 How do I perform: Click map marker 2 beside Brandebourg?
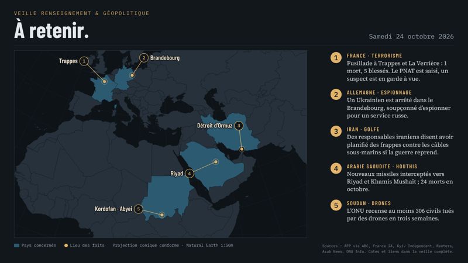(144, 58)
